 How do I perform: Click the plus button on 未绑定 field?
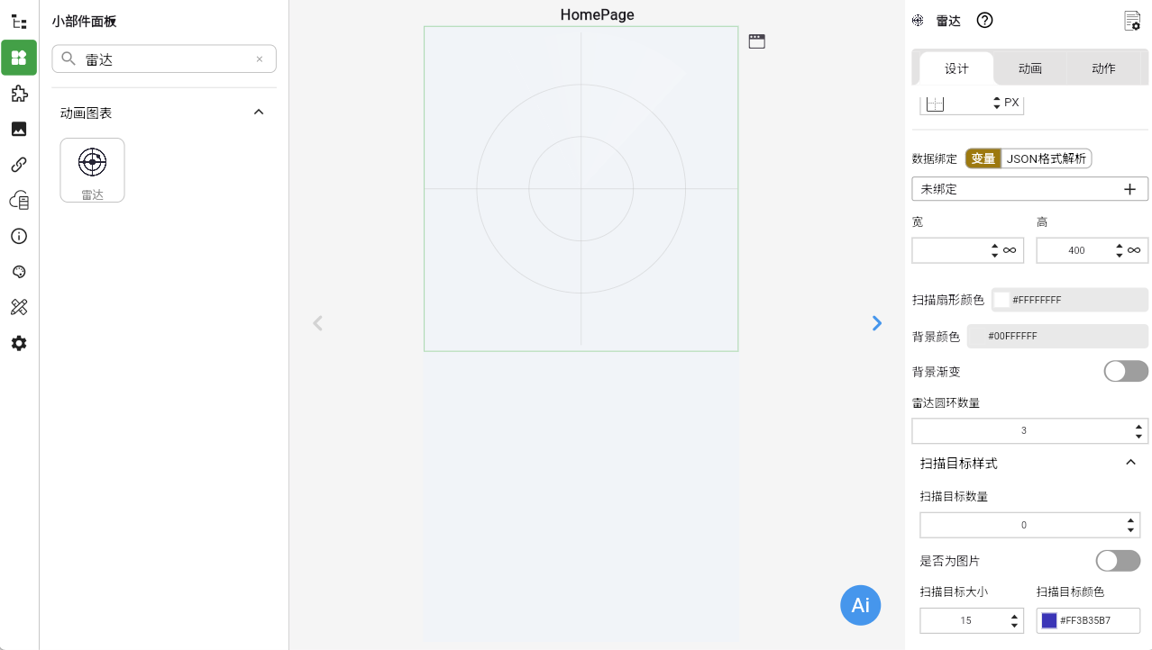pyautogui.click(x=1129, y=189)
